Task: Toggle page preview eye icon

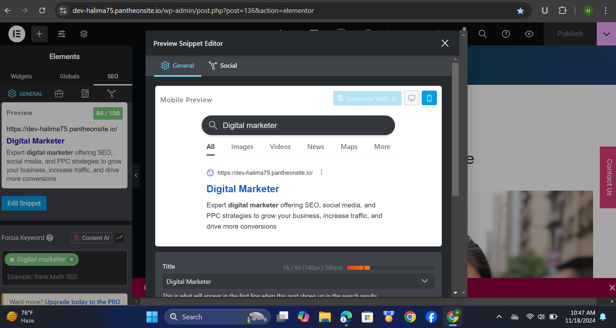Action: coord(529,34)
